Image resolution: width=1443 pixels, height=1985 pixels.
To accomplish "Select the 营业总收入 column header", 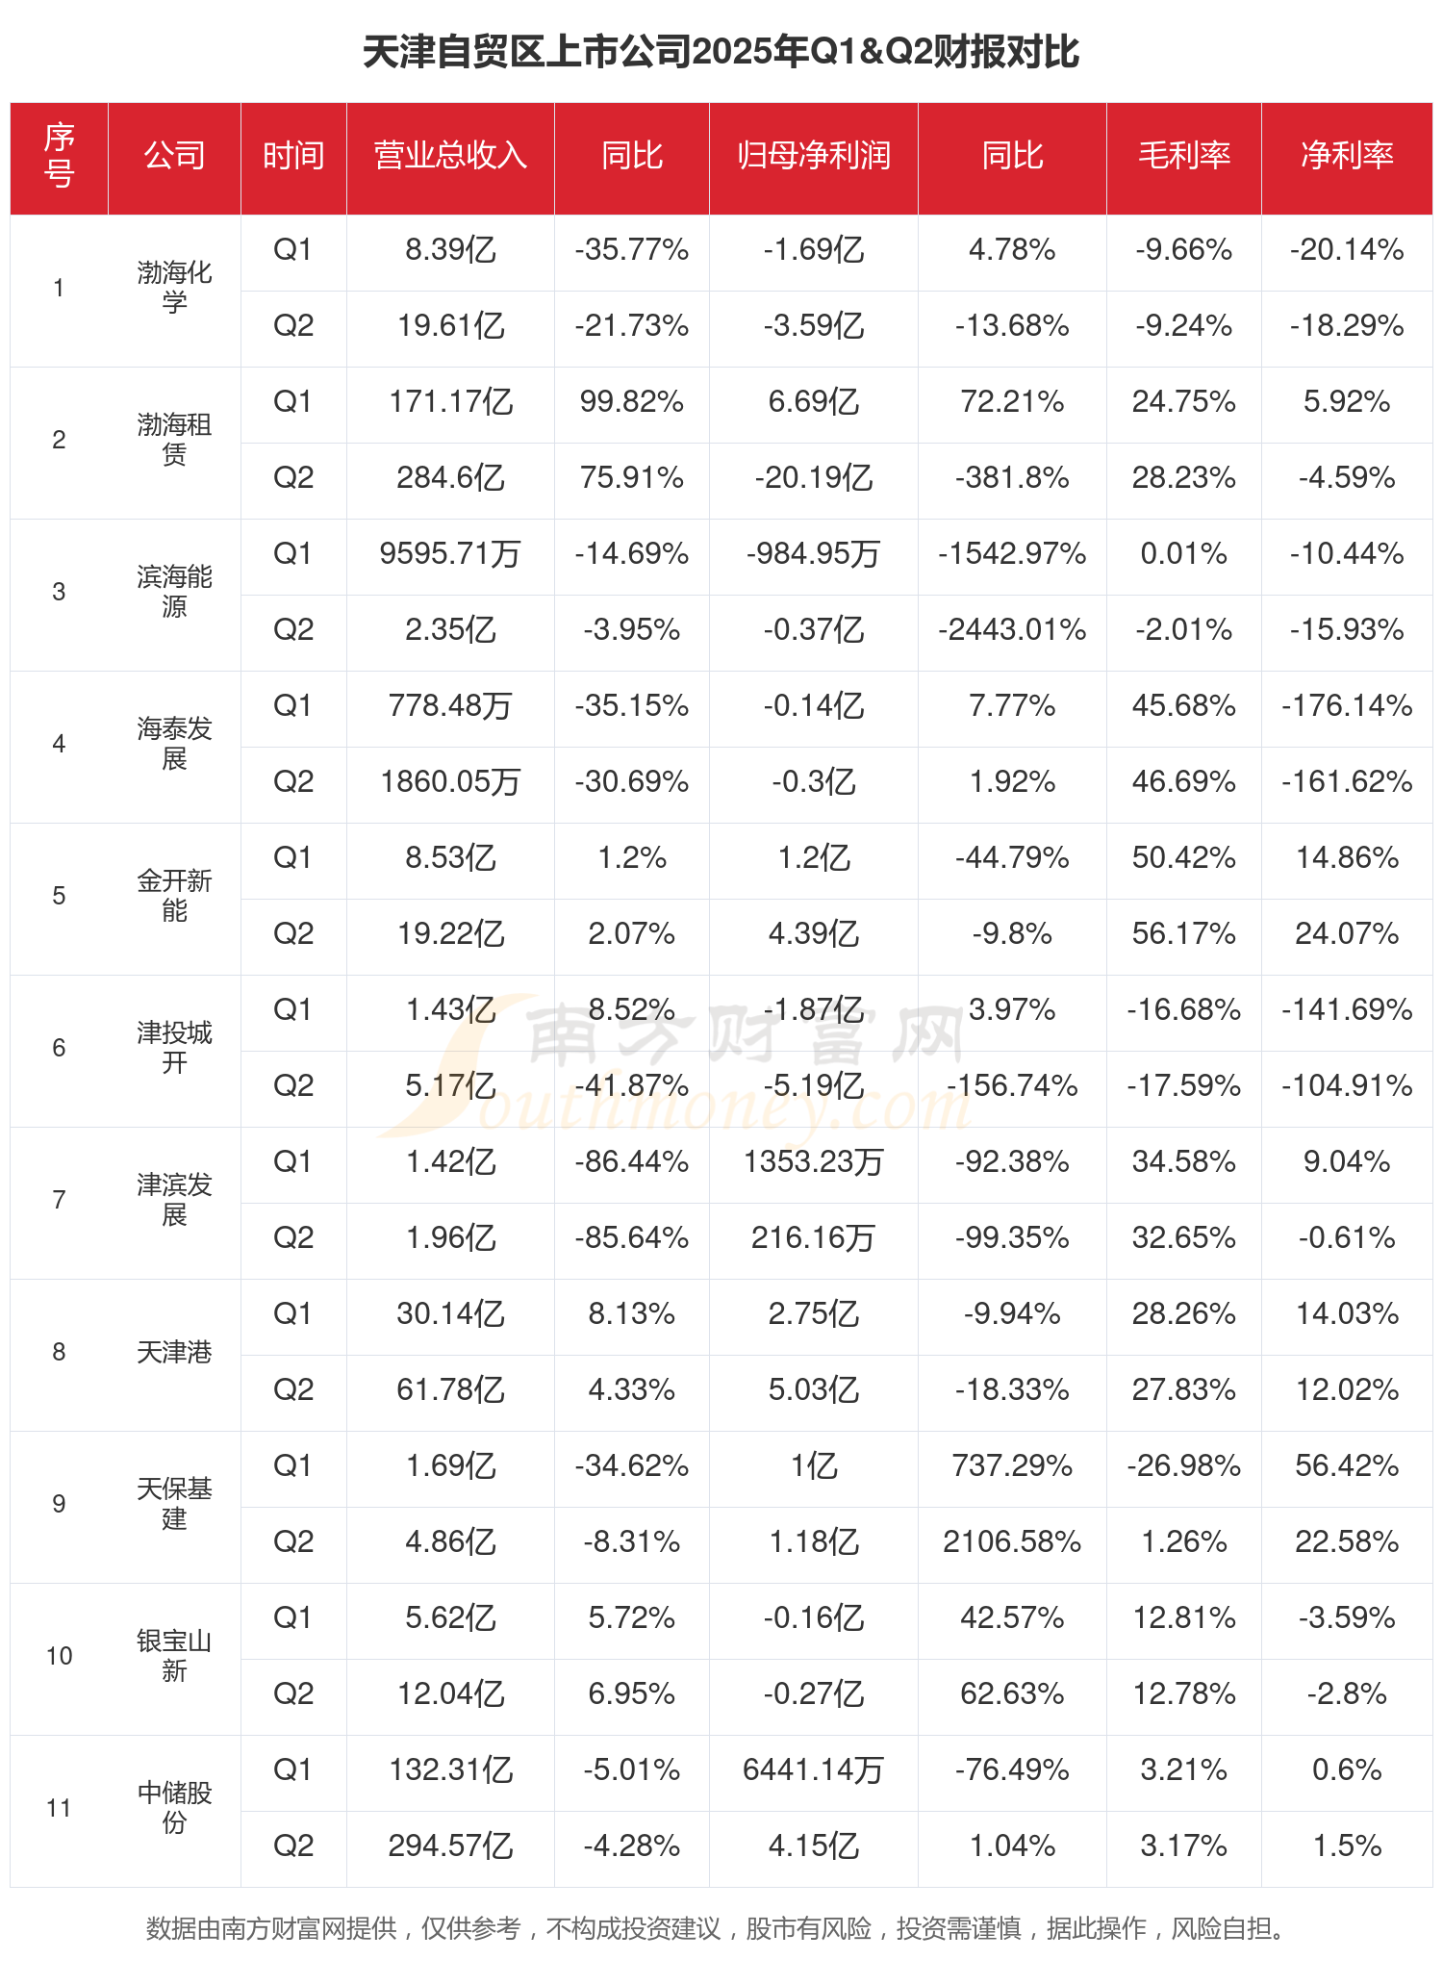I will [450, 156].
